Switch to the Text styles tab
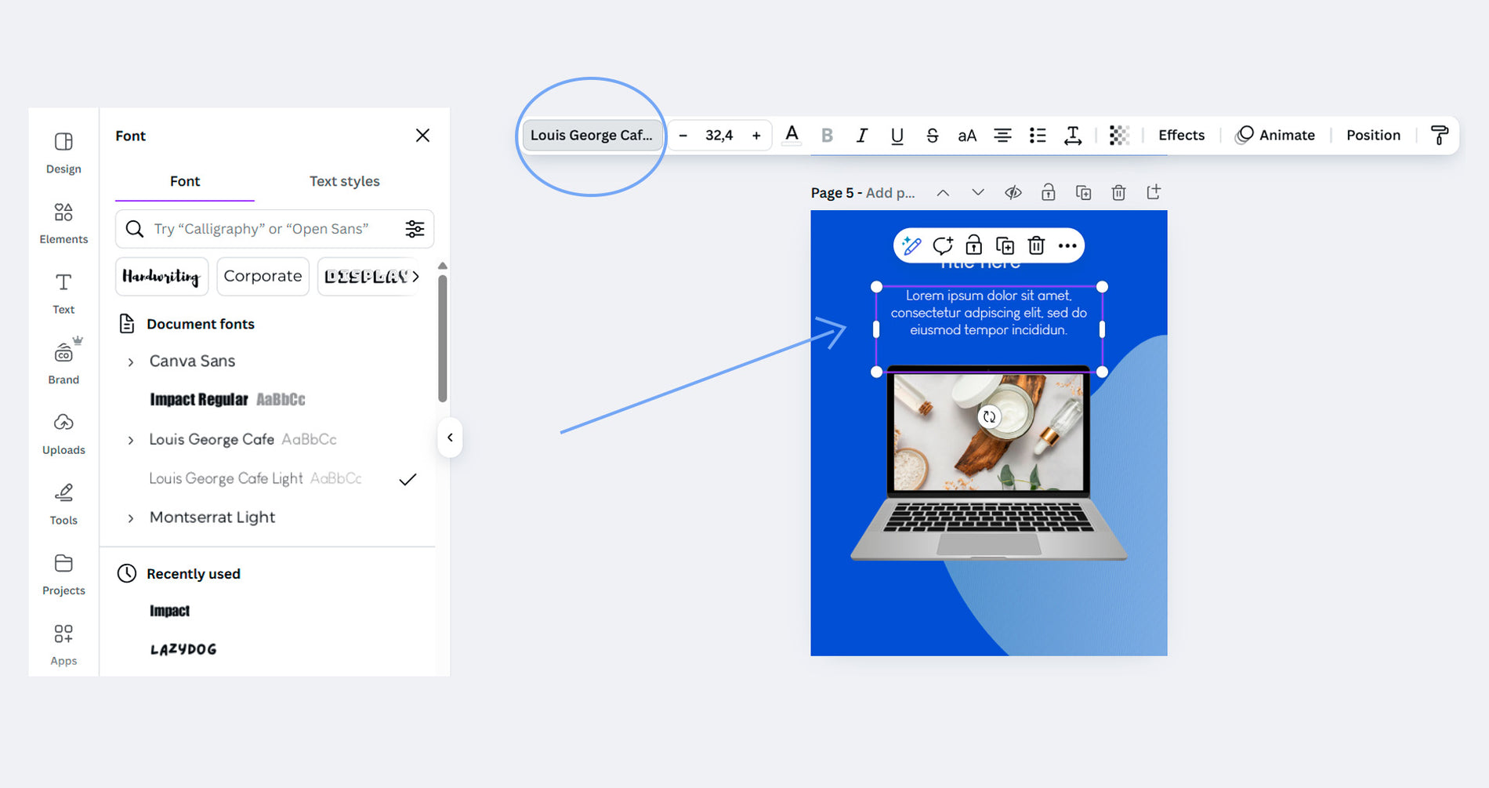The width and height of the screenshot is (1489, 788). (344, 181)
